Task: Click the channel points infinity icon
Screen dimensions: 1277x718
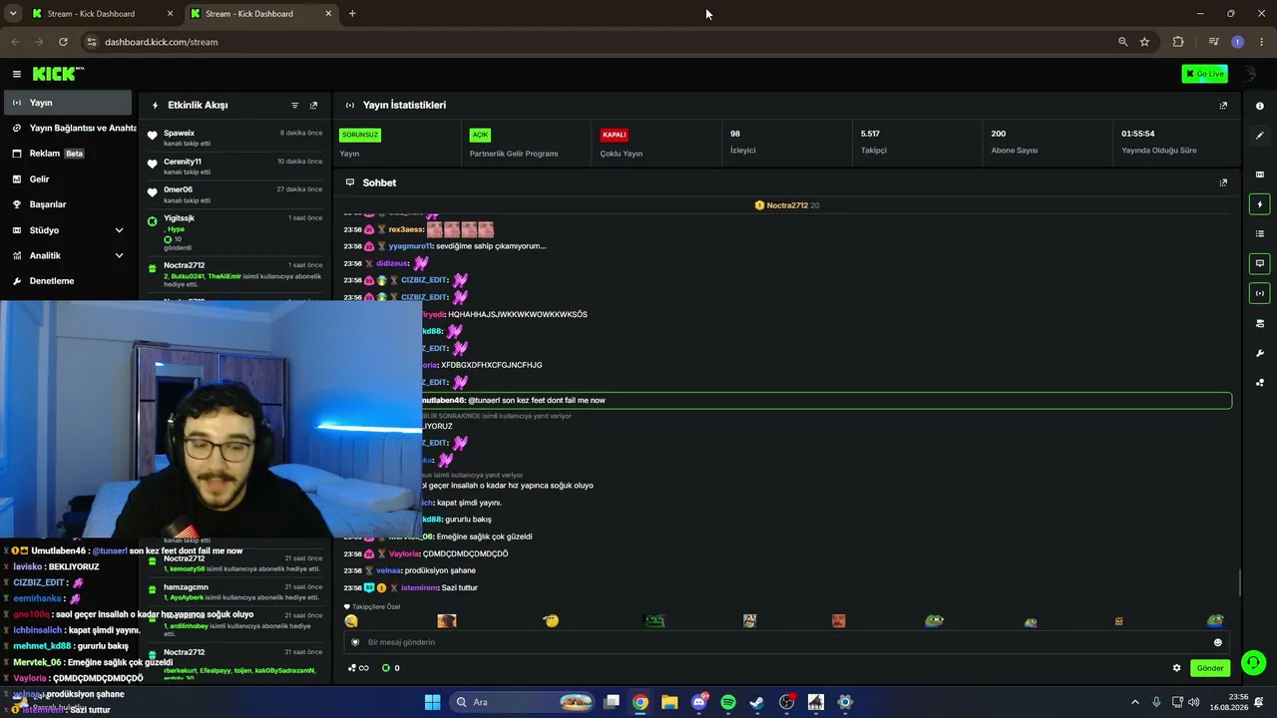Action: [x=359, y=668]
